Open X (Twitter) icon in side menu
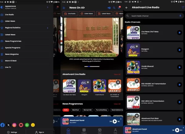The height and width of the screenshot is (134, 185). pos(8,125)
